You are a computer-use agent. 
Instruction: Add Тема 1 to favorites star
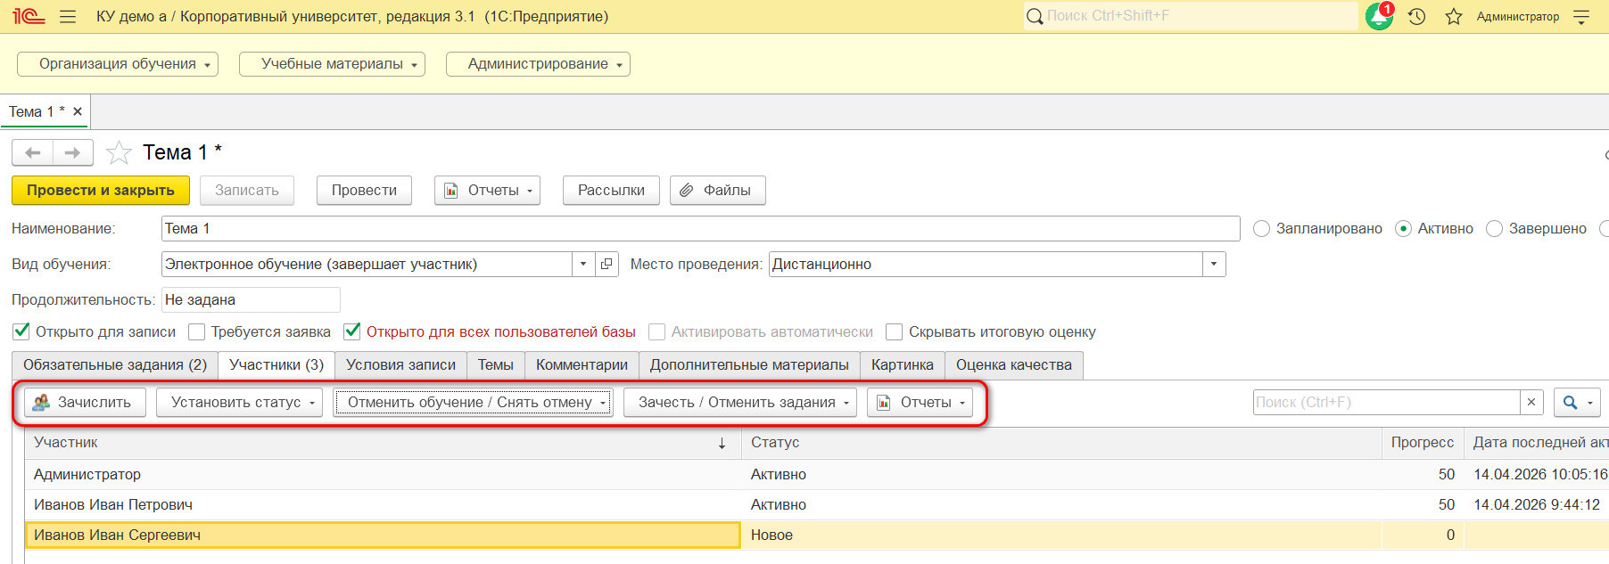119,153
